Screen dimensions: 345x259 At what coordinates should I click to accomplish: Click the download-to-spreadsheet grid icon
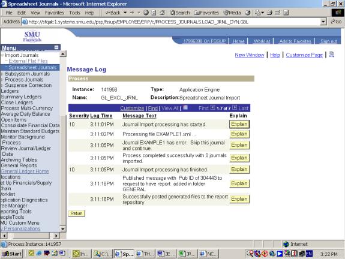point(185,107)
